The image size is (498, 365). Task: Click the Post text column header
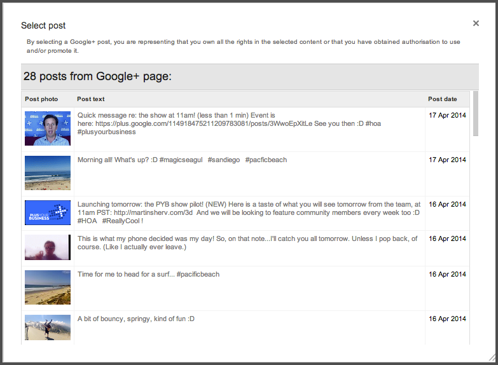point(91,99)
